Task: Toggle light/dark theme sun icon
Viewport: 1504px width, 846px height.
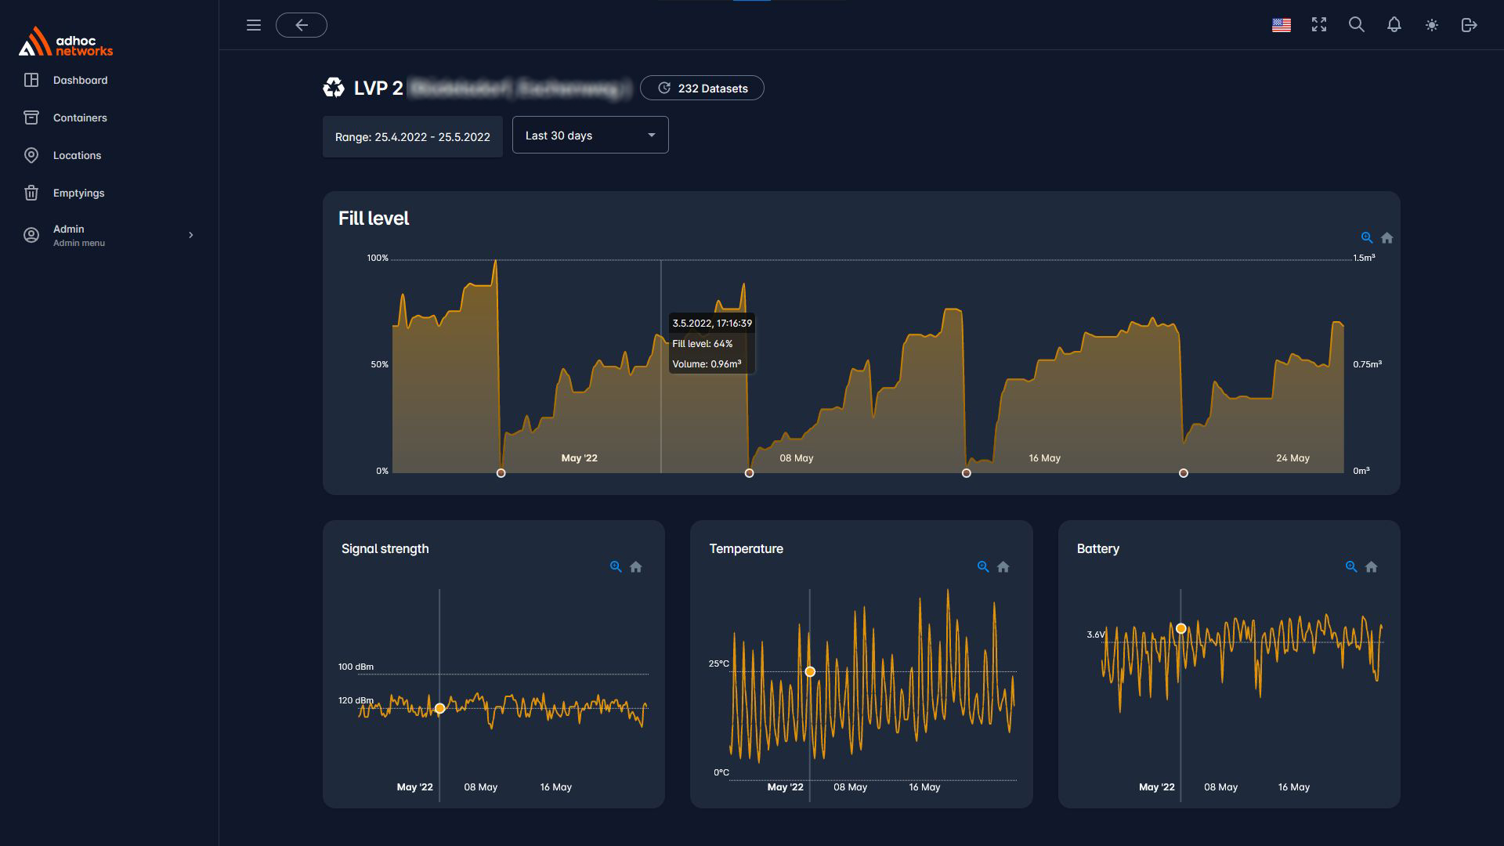Action: coord(1432,25)
